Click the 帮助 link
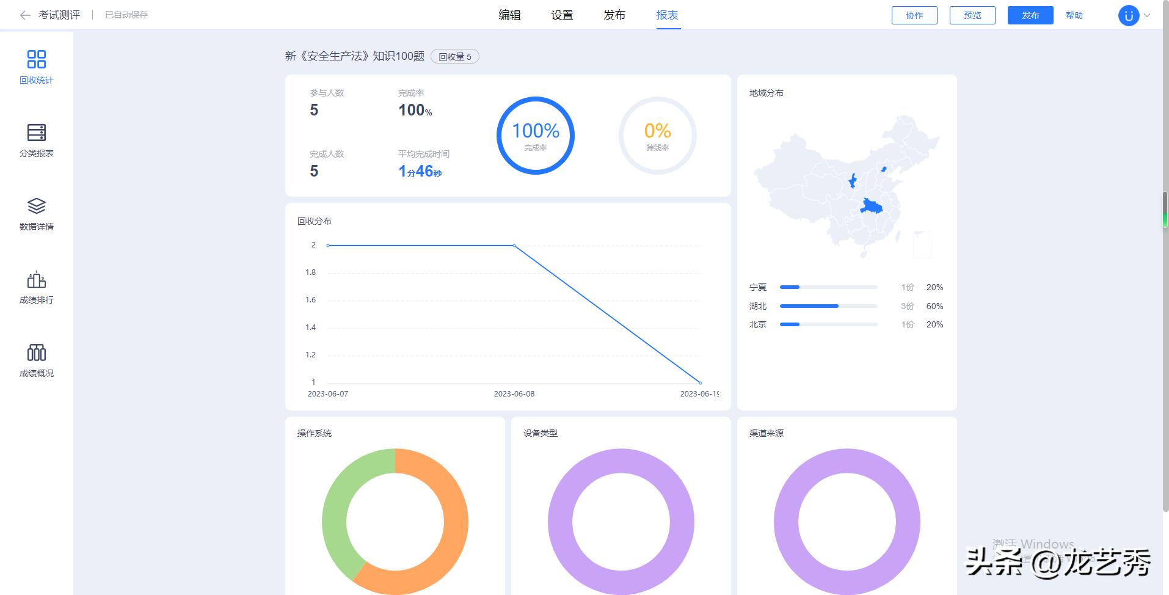This screenshot has width=1169, height=595. pos(1076,15)
